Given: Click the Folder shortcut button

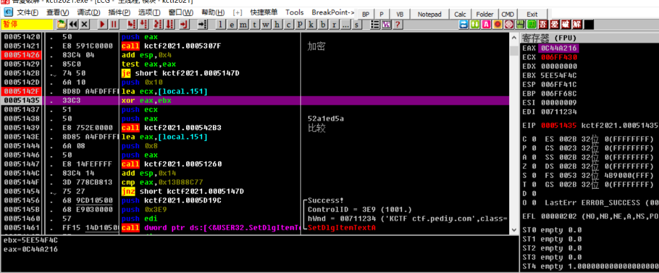Looking at the screenshot, I should point(485,14).
